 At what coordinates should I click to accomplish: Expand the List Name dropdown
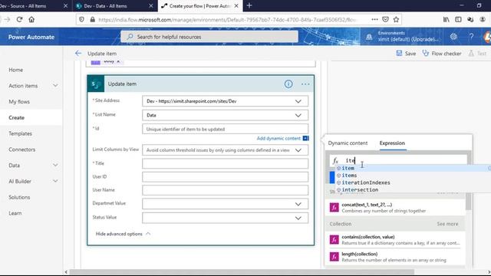click(x=298, y=116)
